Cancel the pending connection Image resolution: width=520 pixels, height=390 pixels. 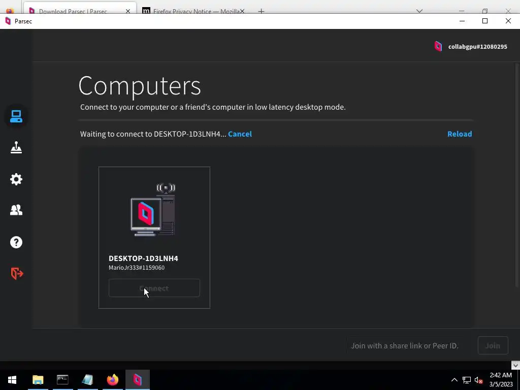pyautogui.click(x=240, y=134)
